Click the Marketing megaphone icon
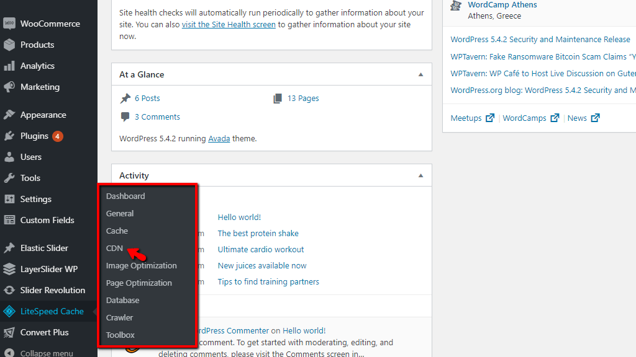 point(9,87)
